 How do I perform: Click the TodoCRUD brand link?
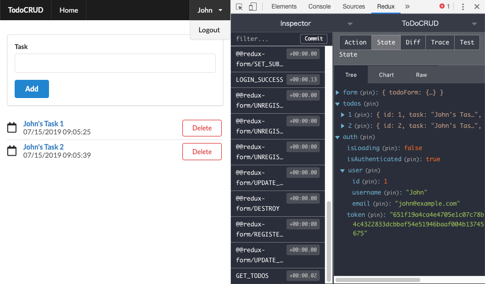pyautogui.click(x=26, y=10)
